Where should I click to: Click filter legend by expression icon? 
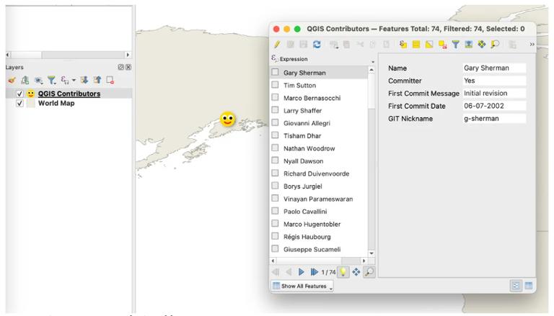click(64, 81)
